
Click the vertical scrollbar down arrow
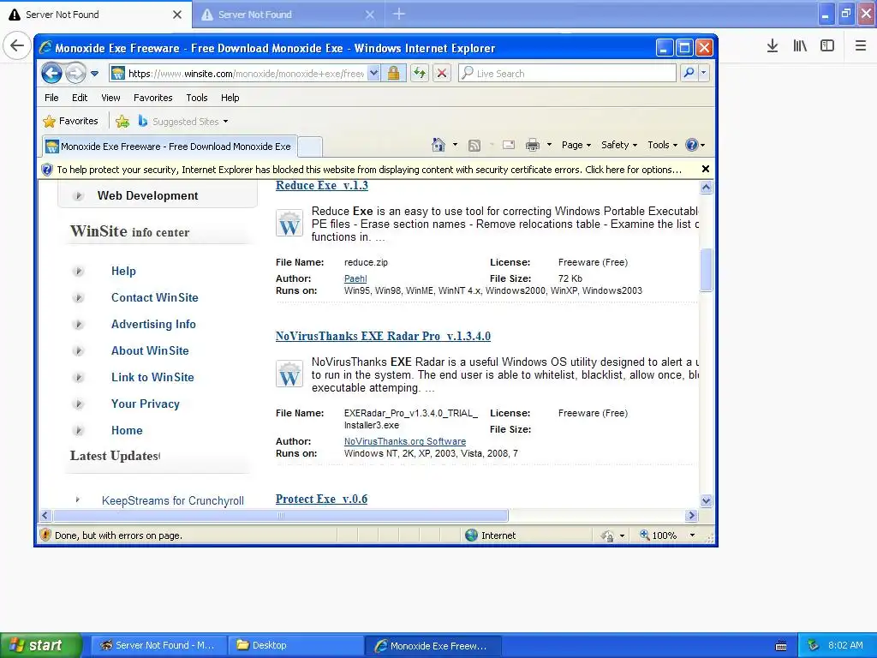point(706,500)
